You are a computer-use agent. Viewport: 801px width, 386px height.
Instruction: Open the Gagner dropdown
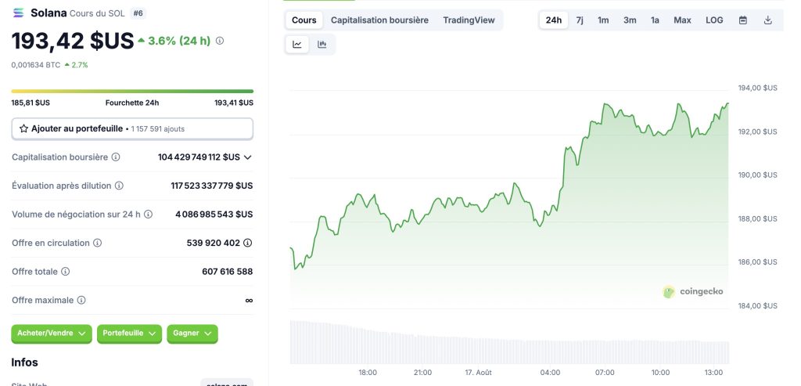(192, 334)
